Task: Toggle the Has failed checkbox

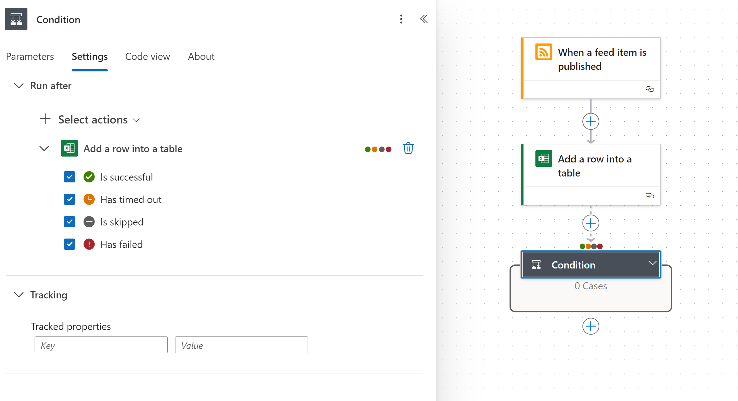Action: point(69,244)
